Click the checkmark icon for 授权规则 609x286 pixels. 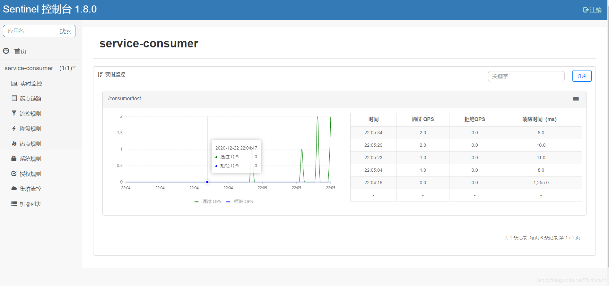coord(14,174)
